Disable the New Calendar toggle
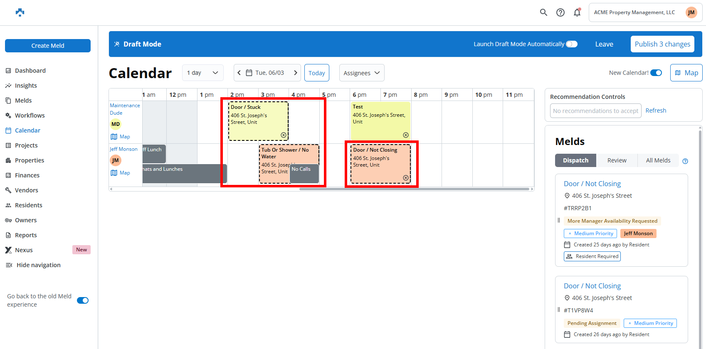706x349 pixels. [656, 73]
